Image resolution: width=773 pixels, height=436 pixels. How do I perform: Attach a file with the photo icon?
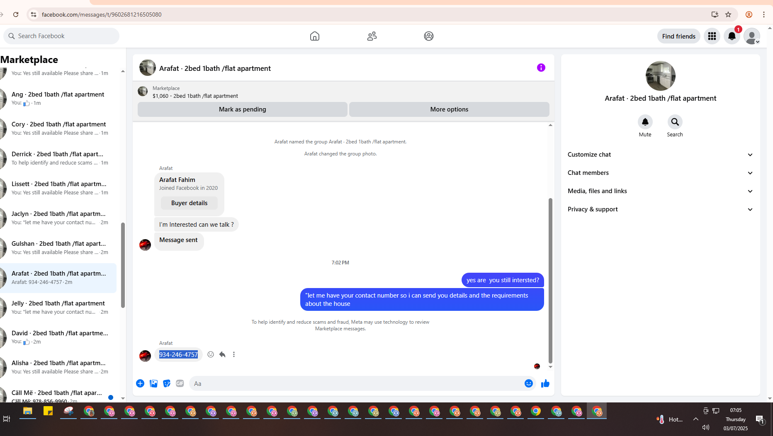[x=153, y=383]
